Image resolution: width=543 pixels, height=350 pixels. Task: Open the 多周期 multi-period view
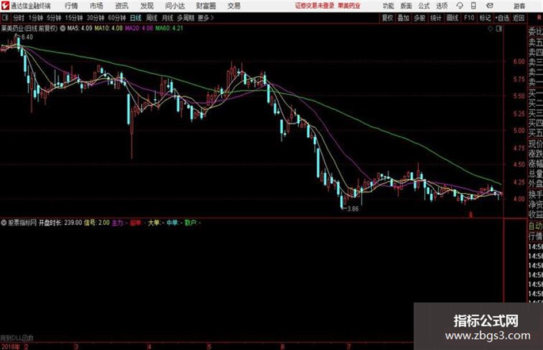(x=186, y=18)
